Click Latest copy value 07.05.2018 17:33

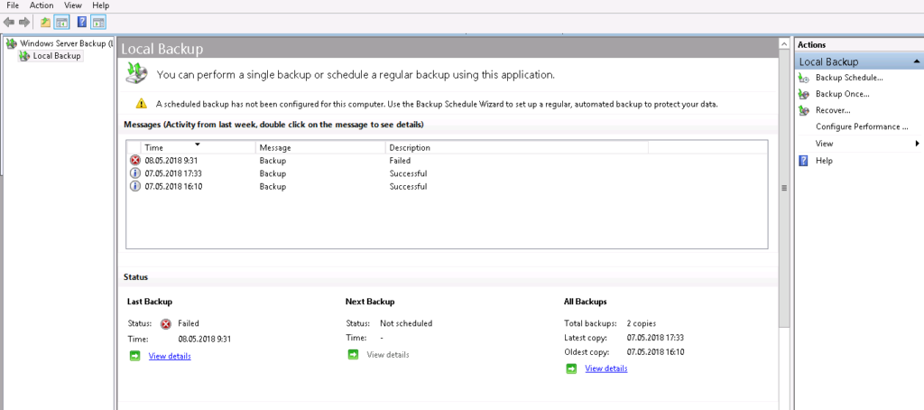point(655,338)
